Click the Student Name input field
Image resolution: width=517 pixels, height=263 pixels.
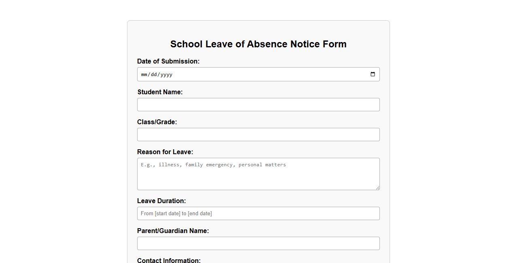point(258,104)
